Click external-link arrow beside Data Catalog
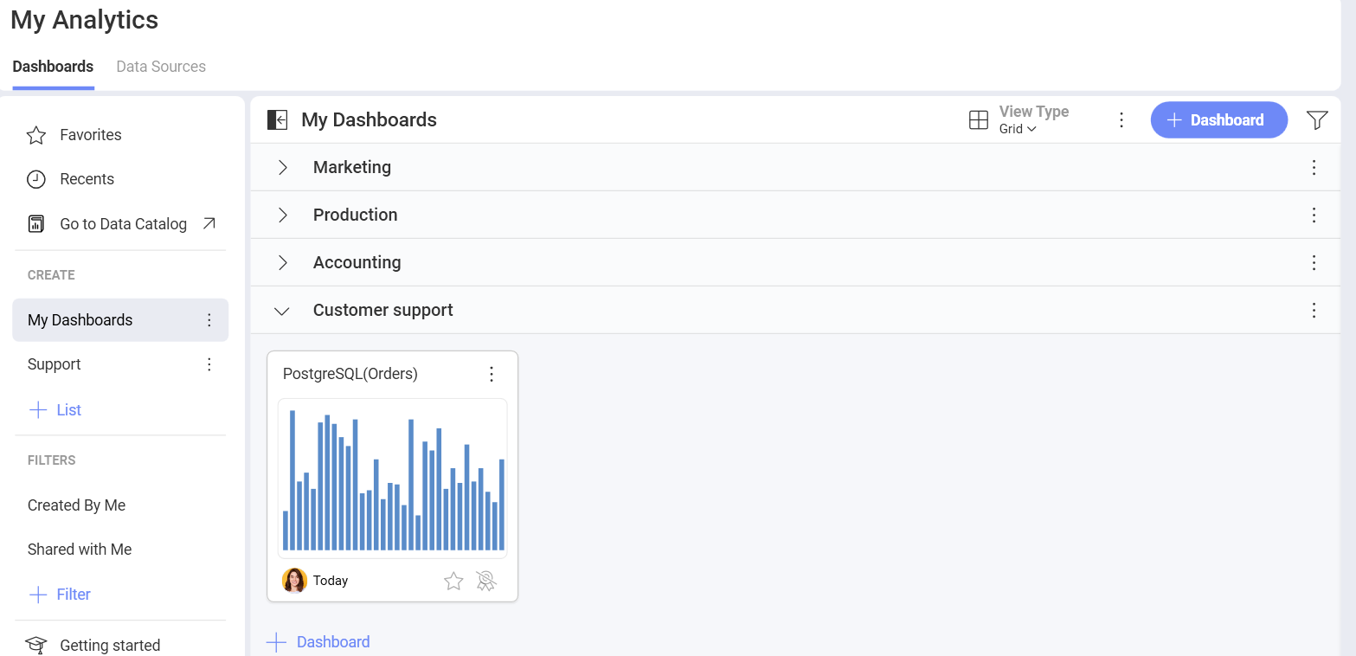Viewport: 1356px width, 656px height. tap(209, 223)
